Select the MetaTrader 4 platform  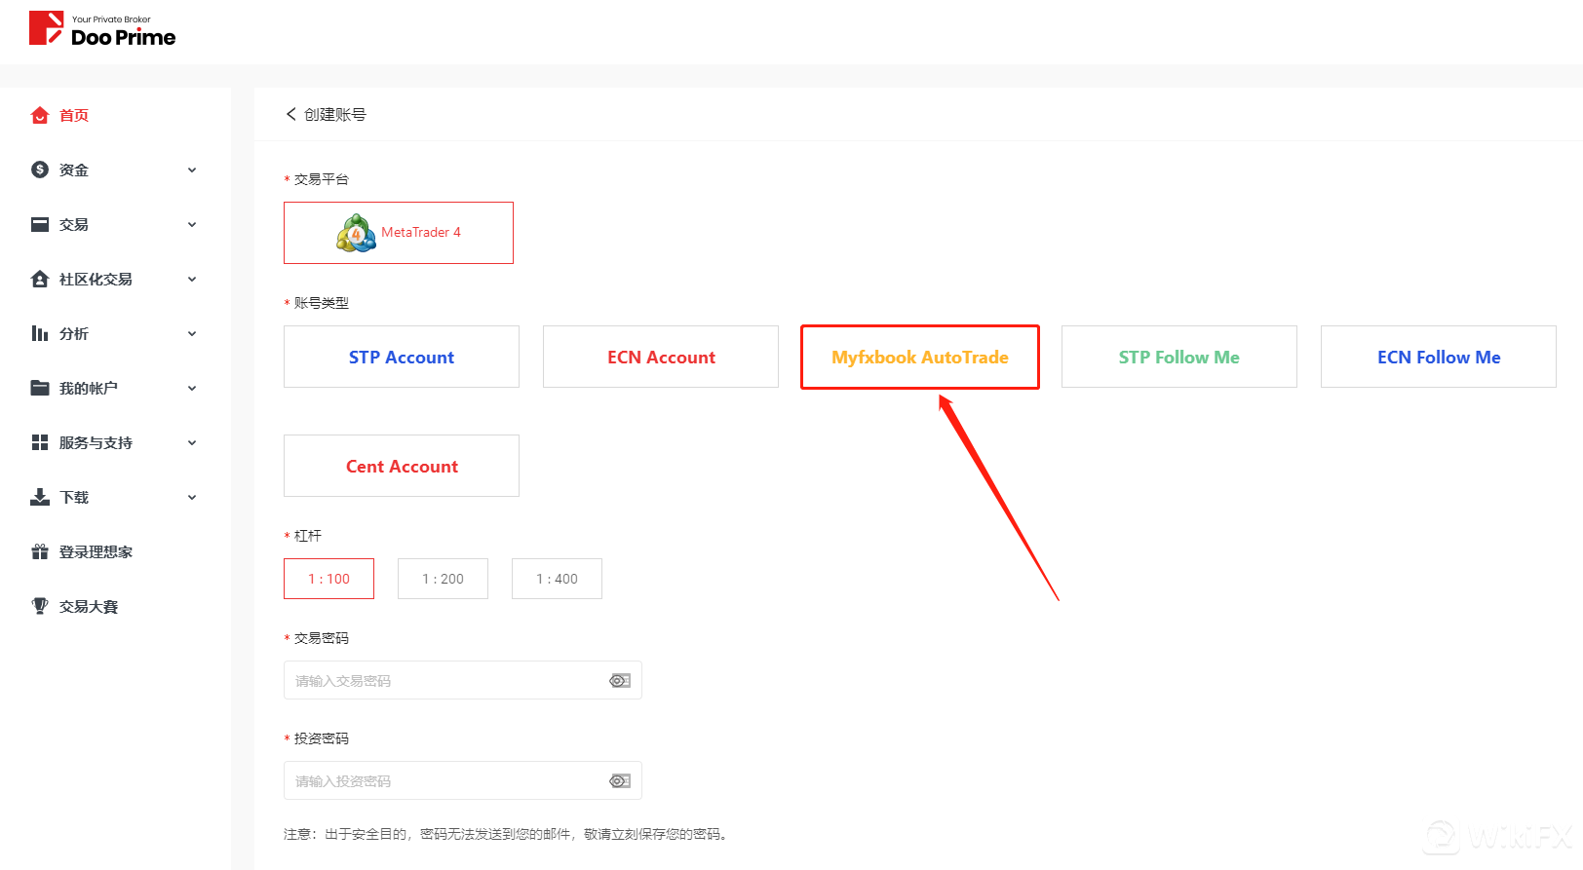tap(399, 233)
